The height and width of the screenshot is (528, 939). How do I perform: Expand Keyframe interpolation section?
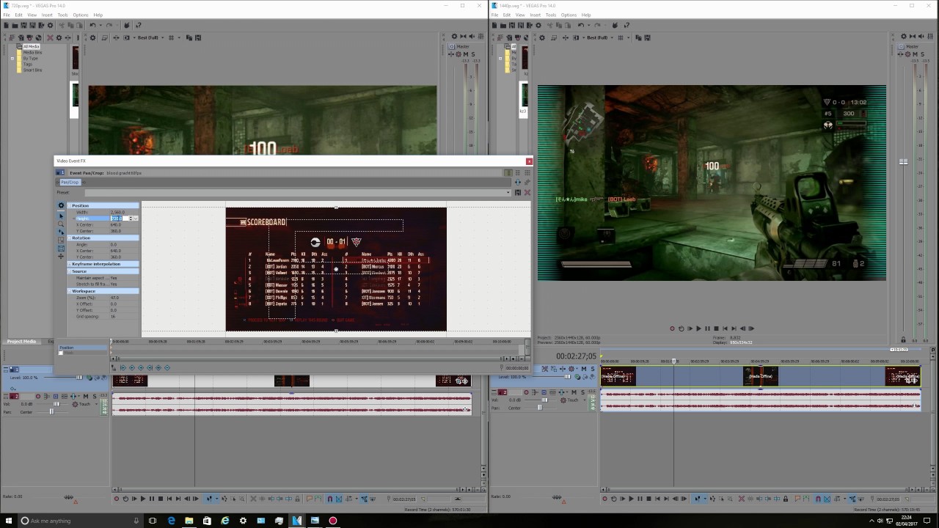pos(70,264)
